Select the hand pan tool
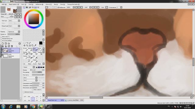Image resolution: width=195 pixels, height=109 pixels. [33, 45]
